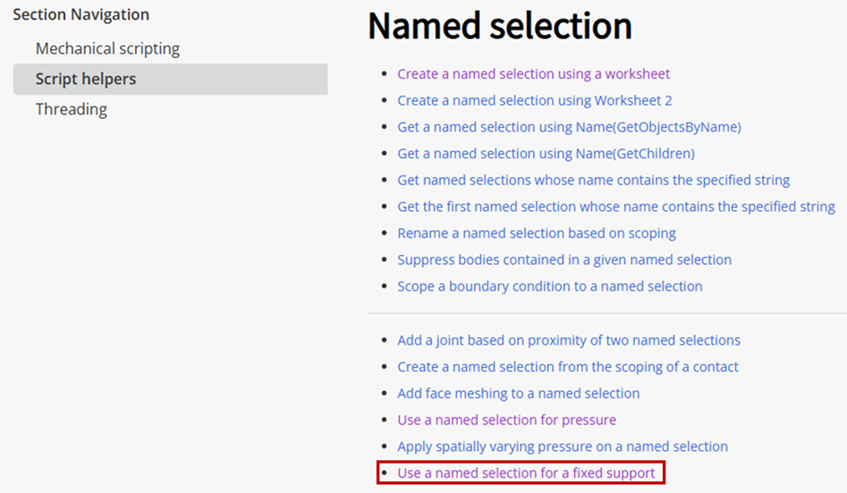Viewport: 847px width, 493px height.
Task: Open Use a named selection for fixed support
Action: click(x=526, y=473)
